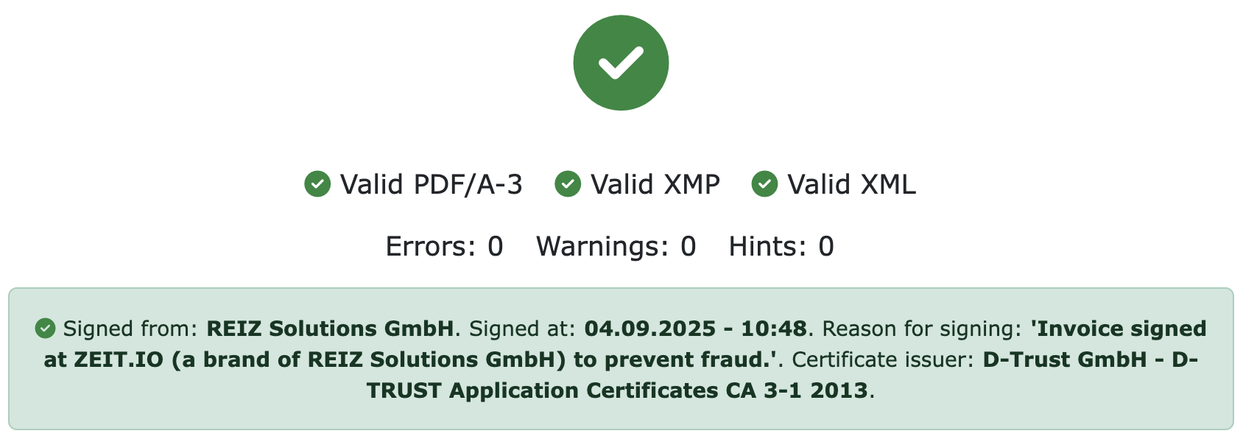
Task: Click the Warnings: 0 counter
Action: pos(616,246)
